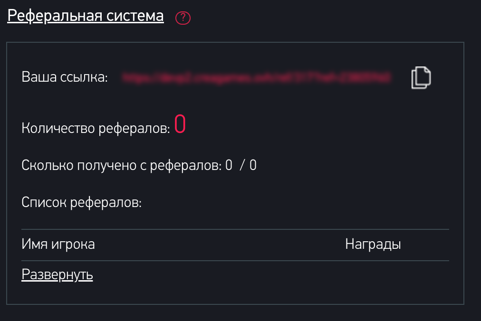Click the Количество рефералов label
Screen dimensions: 481x321
pyautogui.click(x=96, y=128)
